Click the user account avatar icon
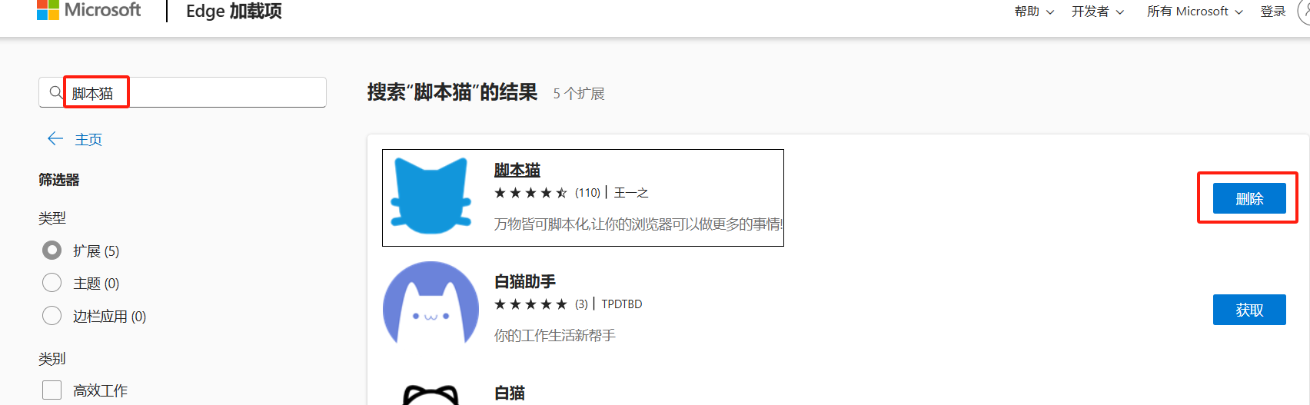The image size is (1310, 405). coord(1304,11)
